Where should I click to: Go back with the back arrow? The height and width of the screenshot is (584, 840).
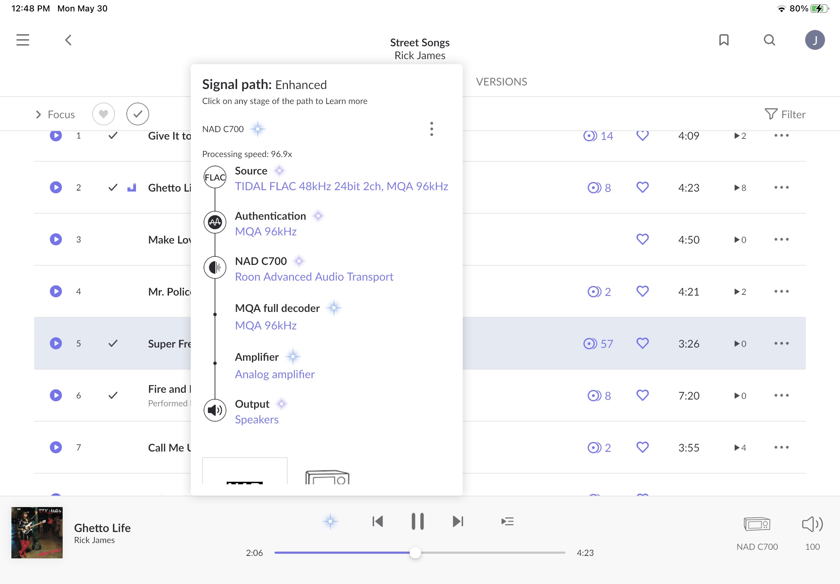68,40
